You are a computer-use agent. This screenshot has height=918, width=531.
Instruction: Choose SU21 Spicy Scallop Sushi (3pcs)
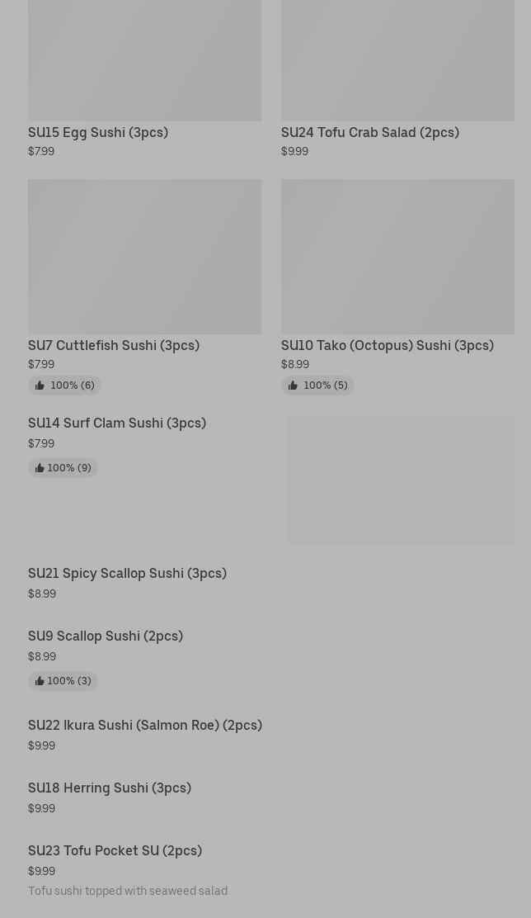[x=127, y=573]
